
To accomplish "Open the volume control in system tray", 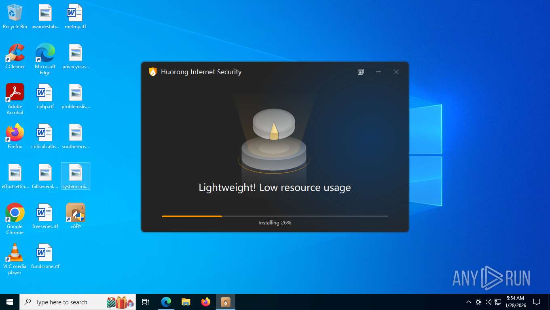I will 488,302.
